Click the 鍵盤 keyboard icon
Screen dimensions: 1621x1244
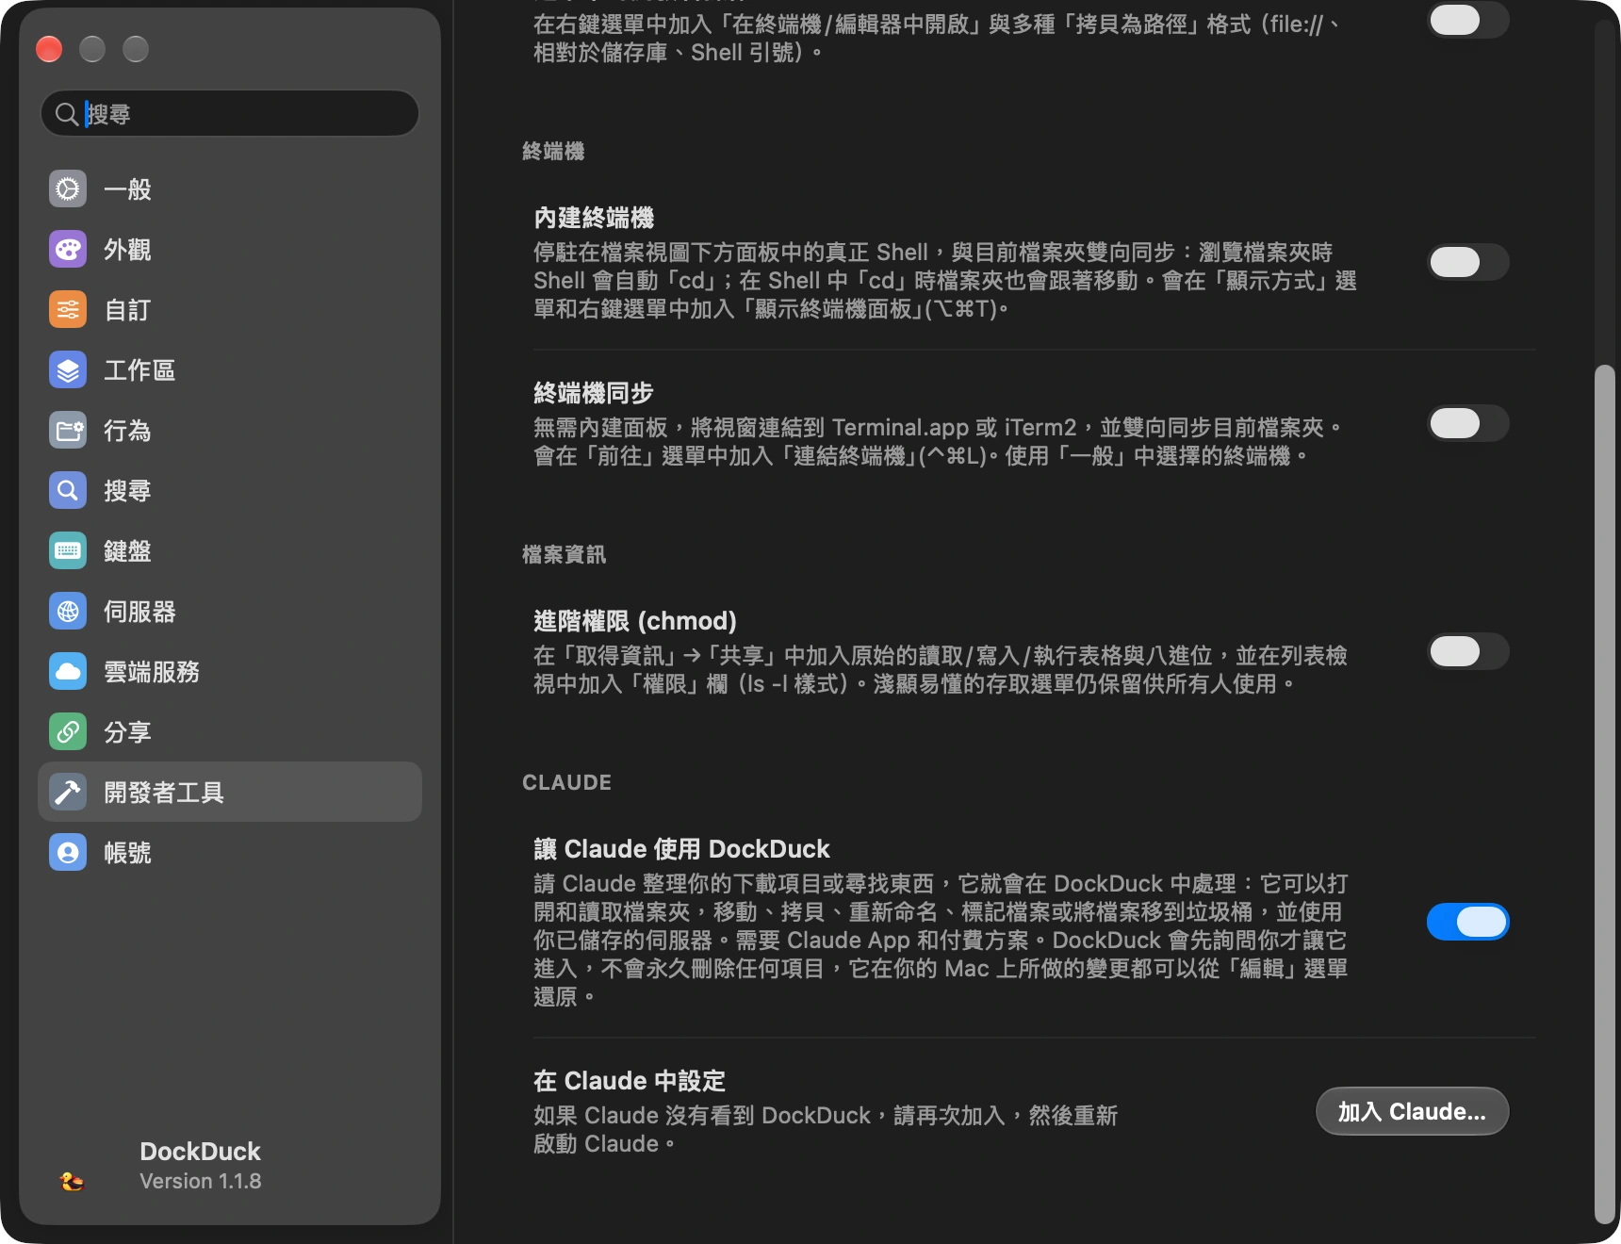click(x=68, y=551)
